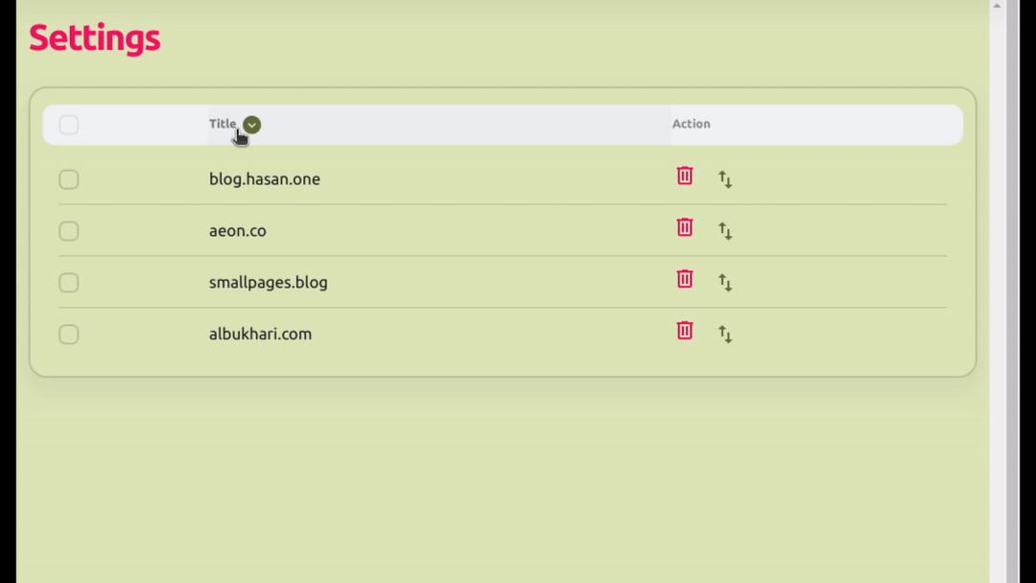The height and width of the screenshot is (583, 1036).
Task: Tick the smallpages.blog checkbox
Action: tap(69, 283)
